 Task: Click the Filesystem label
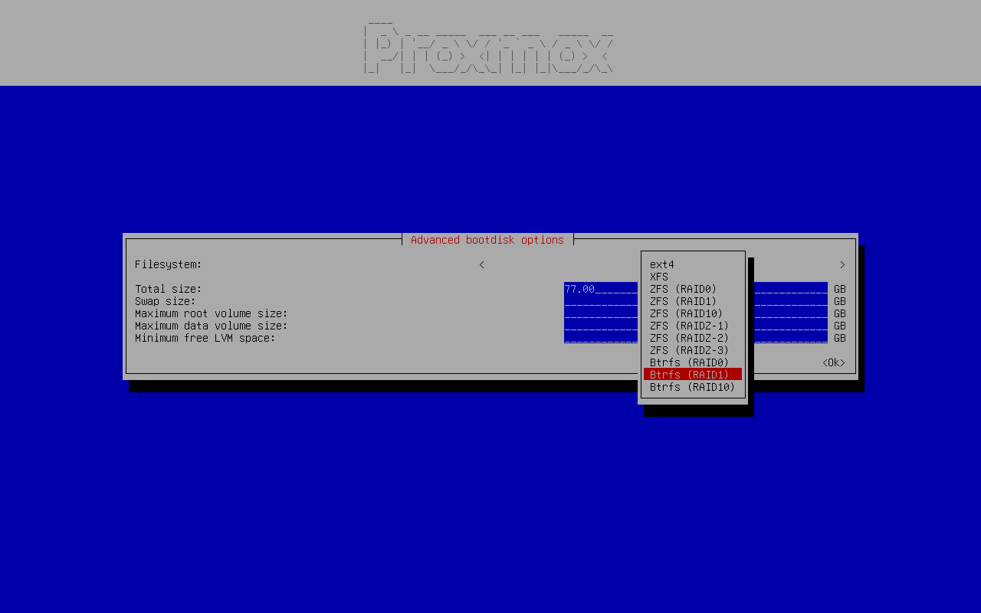169,264
